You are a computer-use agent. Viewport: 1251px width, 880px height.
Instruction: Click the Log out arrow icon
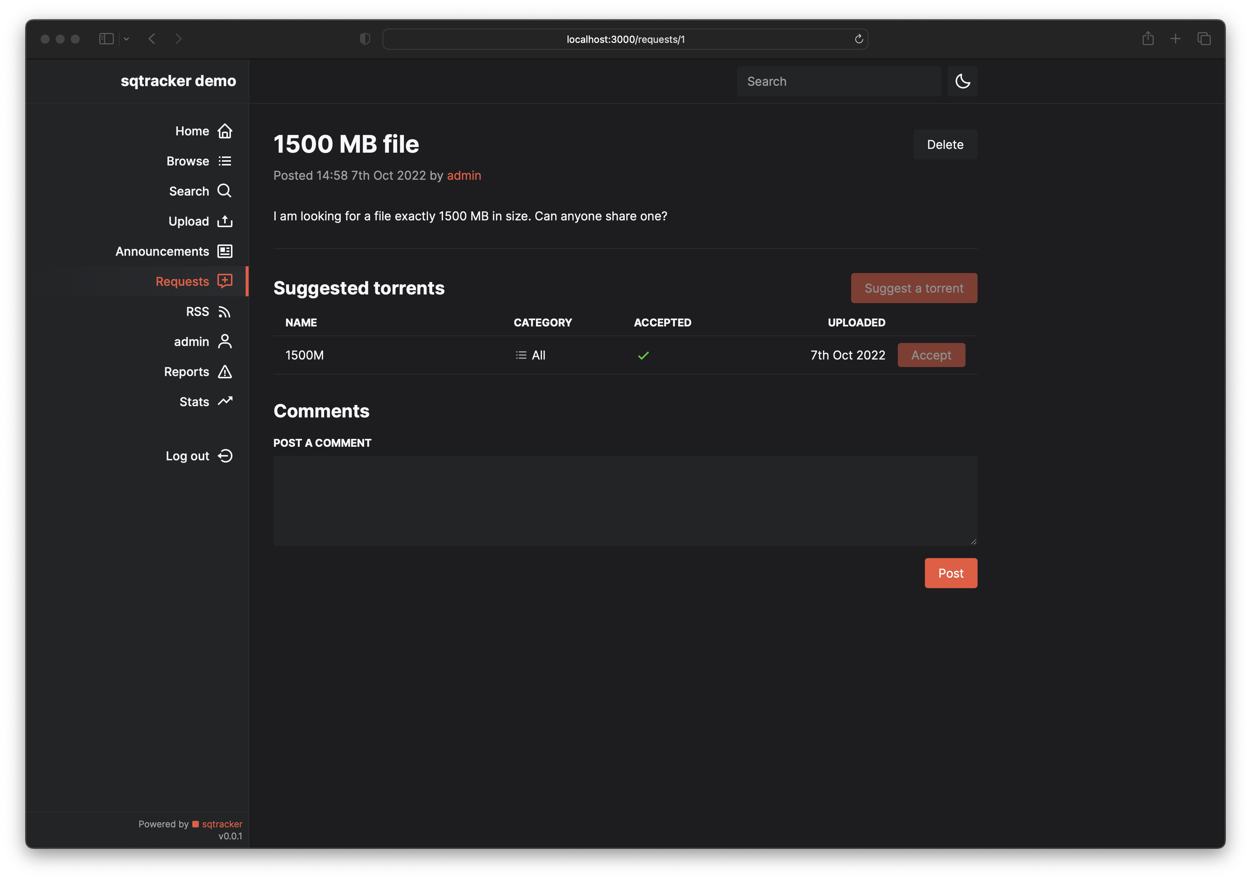[225, 456]
